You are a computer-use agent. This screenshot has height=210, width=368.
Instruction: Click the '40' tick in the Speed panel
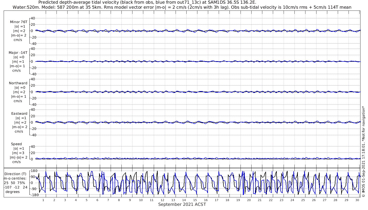pos(33,146)
